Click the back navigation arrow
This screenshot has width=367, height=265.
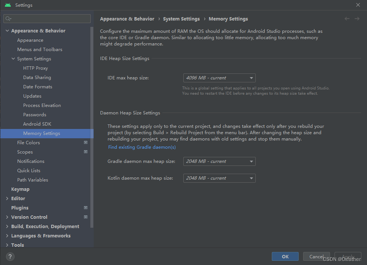coord(347,19)
